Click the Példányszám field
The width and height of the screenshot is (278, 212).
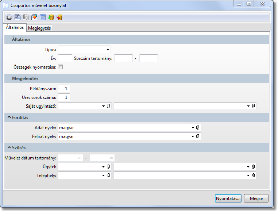click(x=64, y=88)
